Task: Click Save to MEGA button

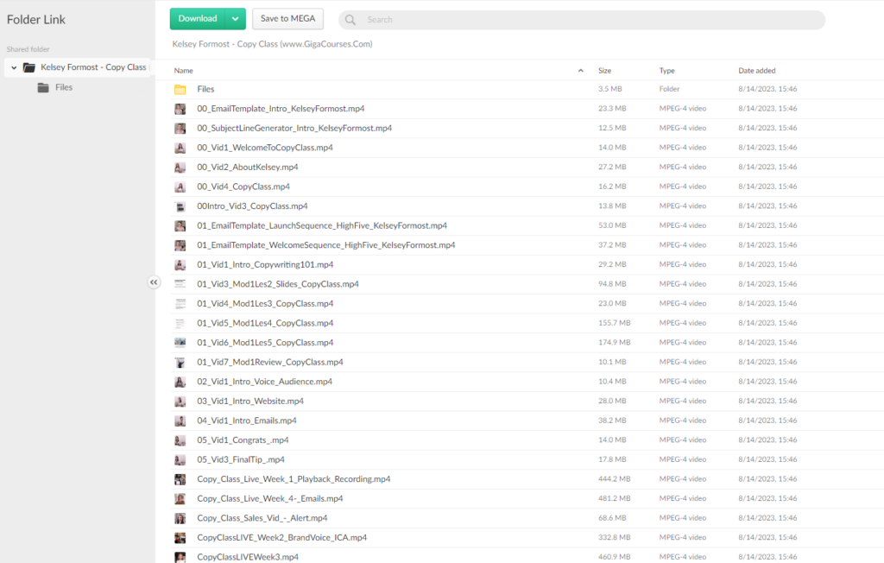Action: click(287, 19)
